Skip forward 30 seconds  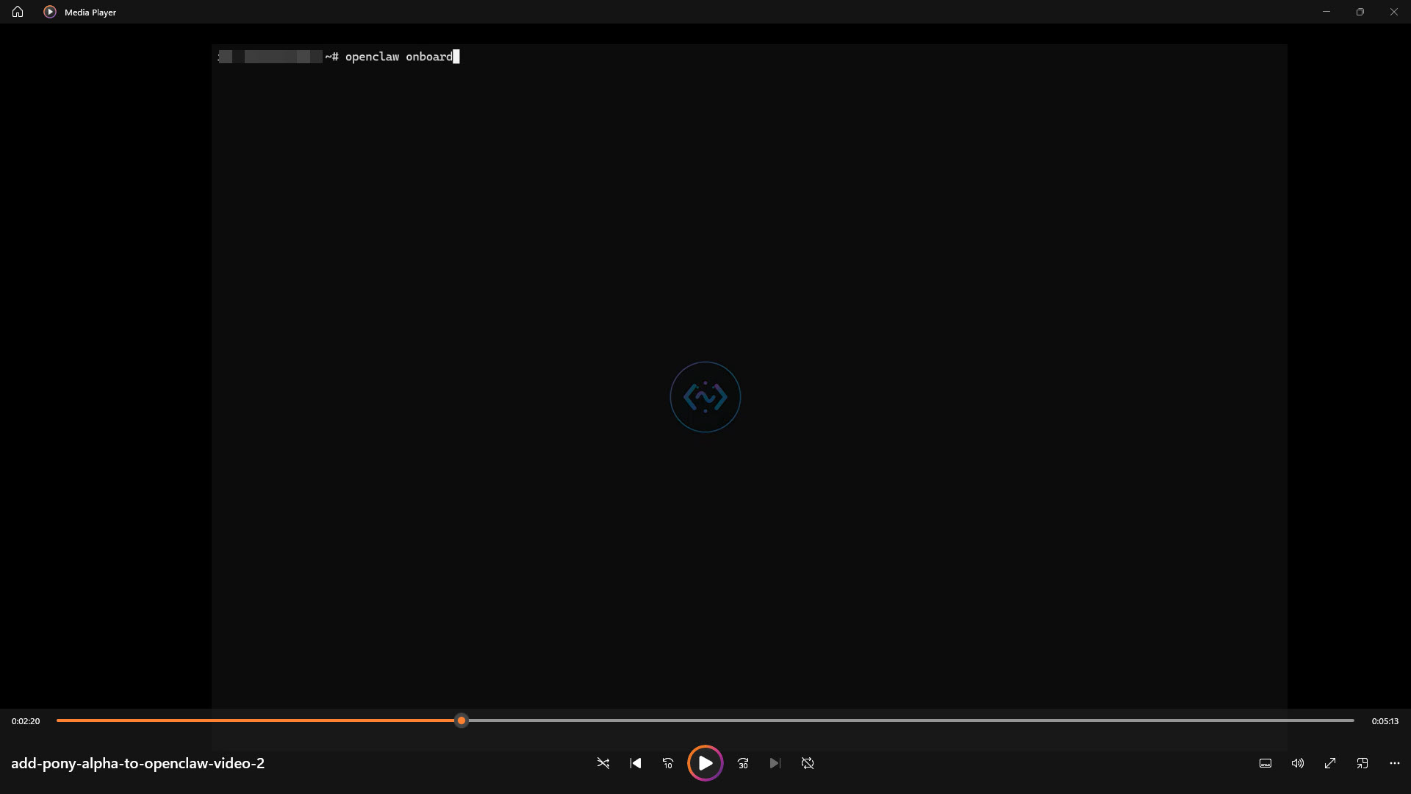(x=743, y=763)
